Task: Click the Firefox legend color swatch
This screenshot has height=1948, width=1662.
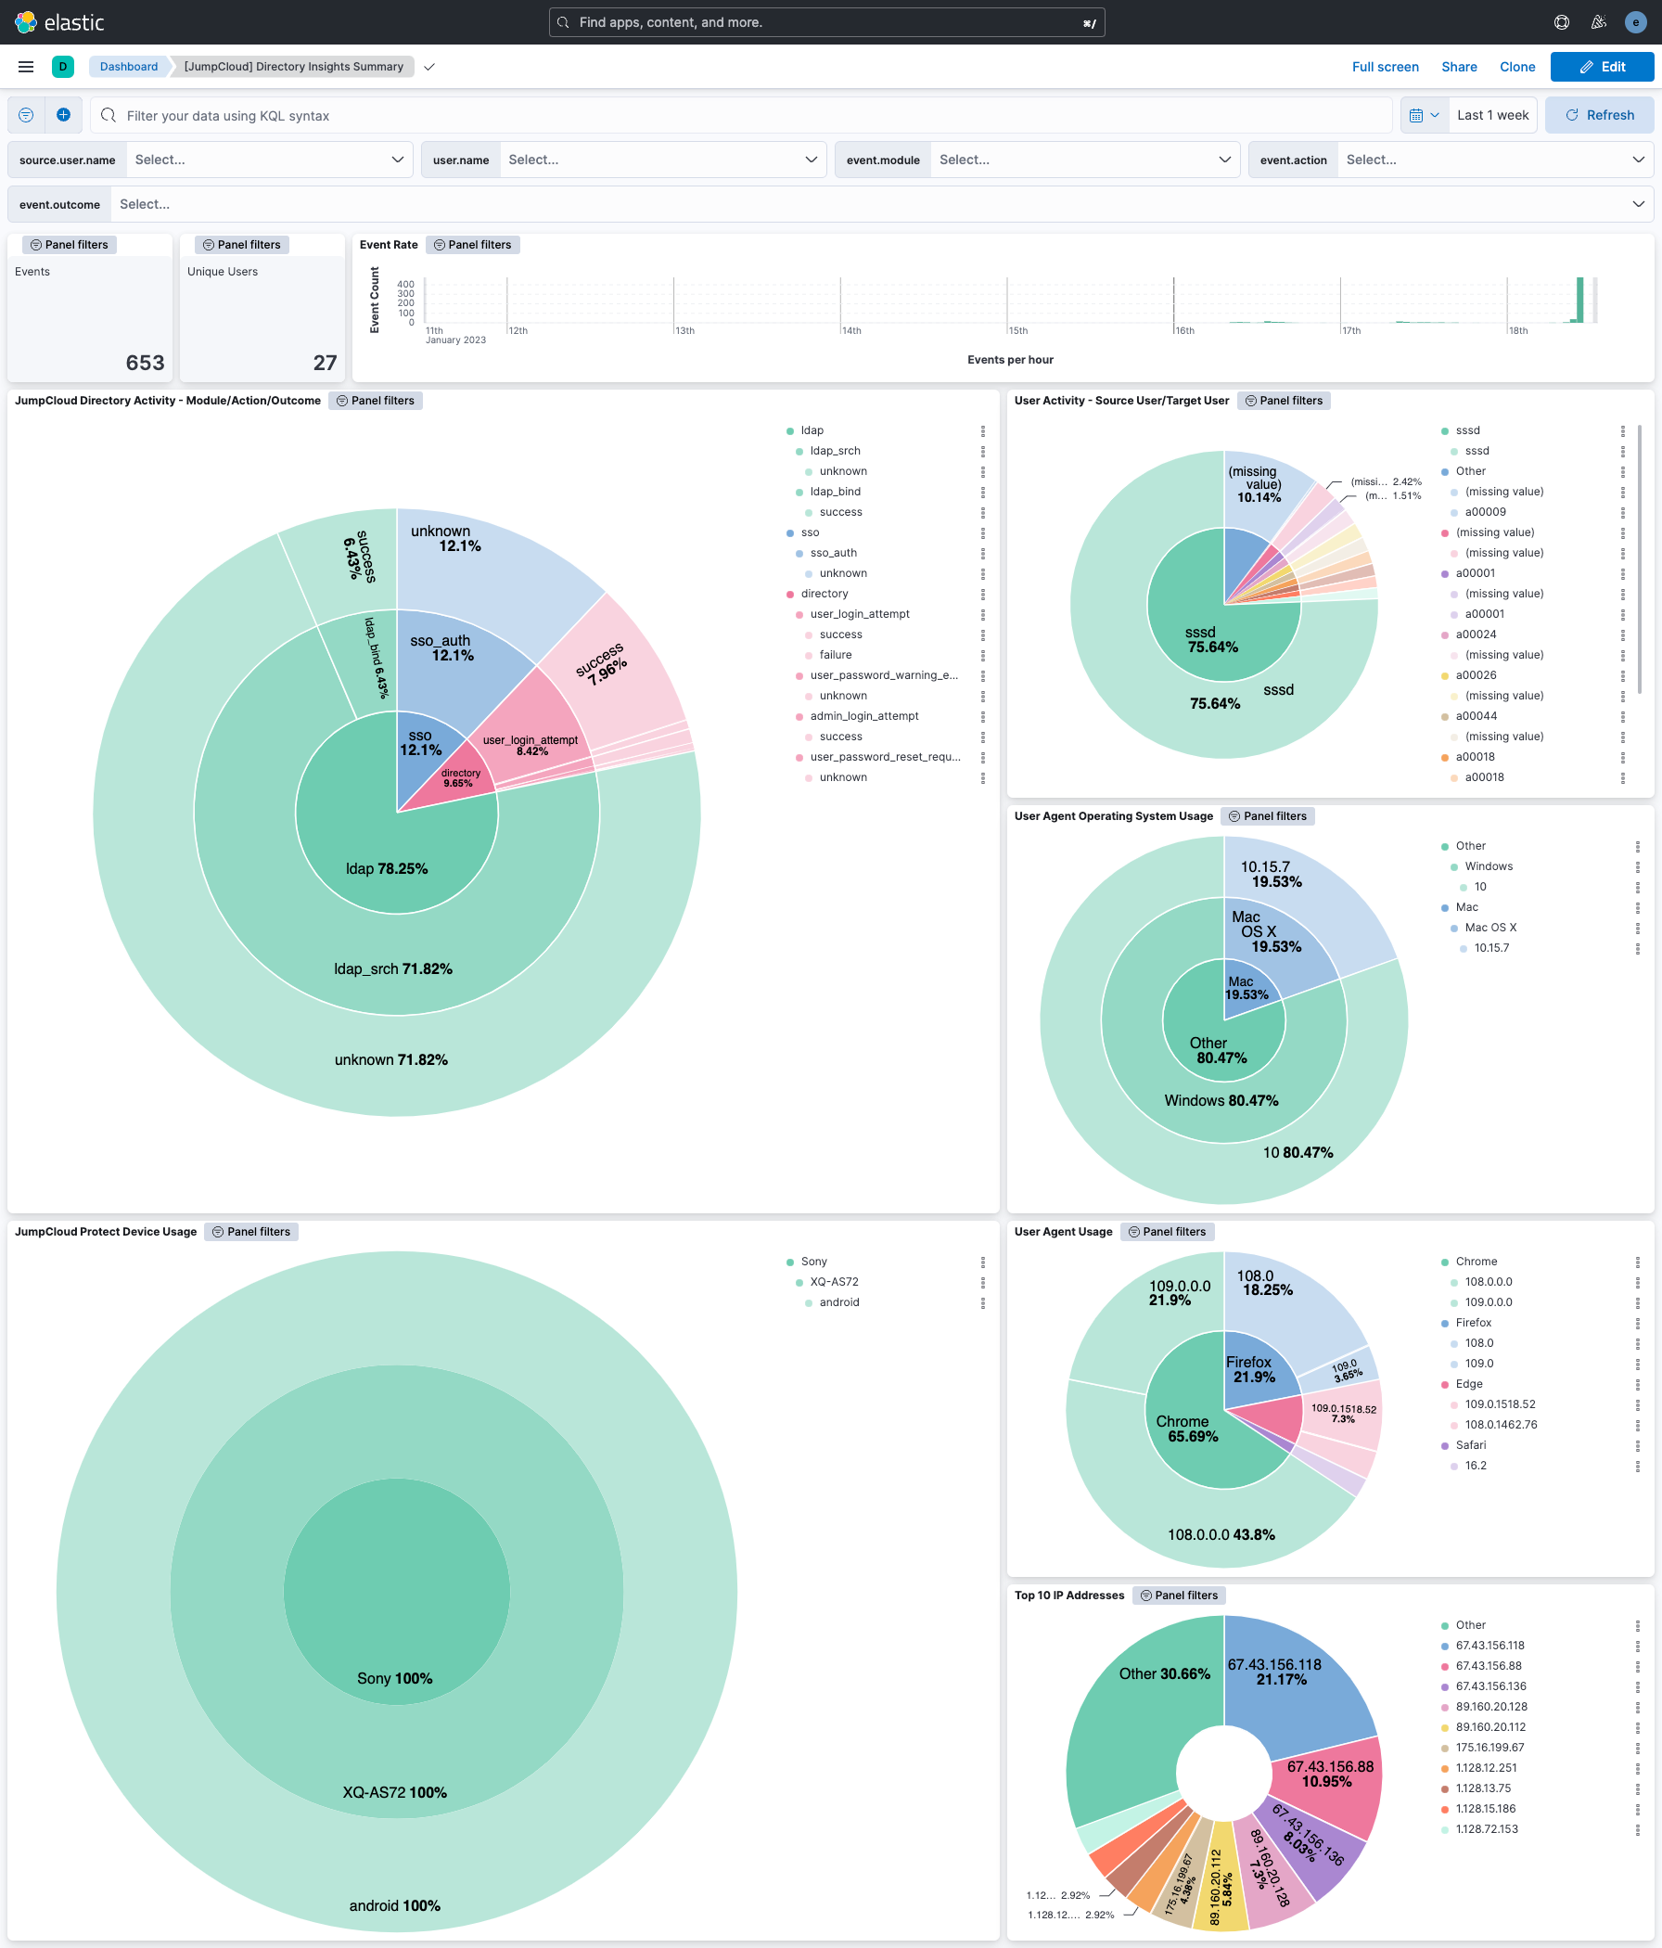Action: click(x=1445, y=1322)
